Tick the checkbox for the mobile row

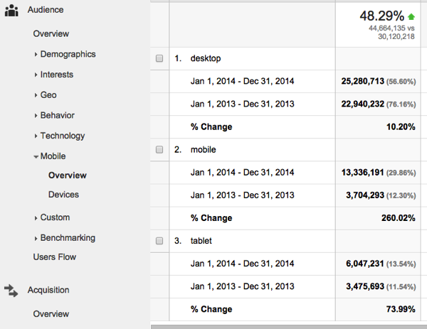click(x=159, y=149)
